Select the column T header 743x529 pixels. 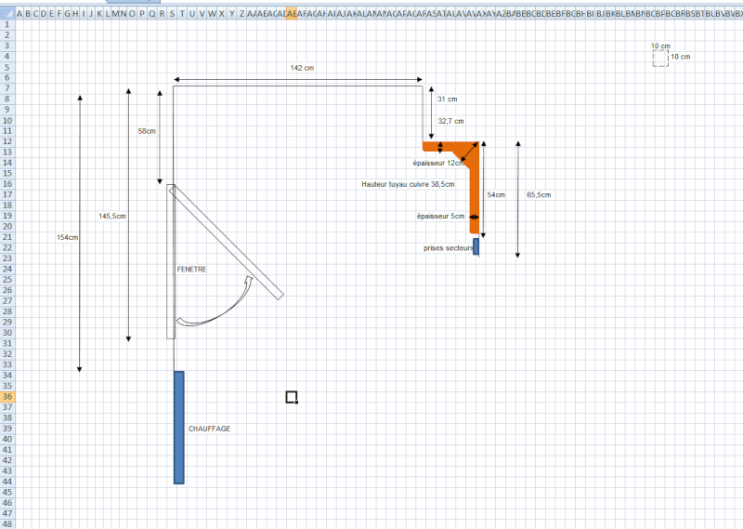click(x=182, y=14)
